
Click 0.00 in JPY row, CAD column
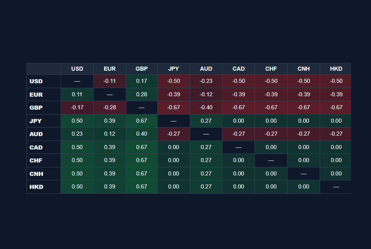[x=239, y=121]
